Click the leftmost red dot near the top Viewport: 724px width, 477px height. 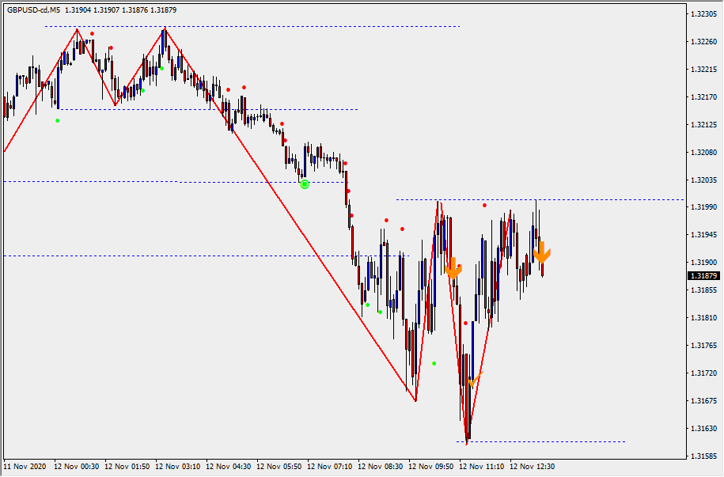click(x=93, y=34)
